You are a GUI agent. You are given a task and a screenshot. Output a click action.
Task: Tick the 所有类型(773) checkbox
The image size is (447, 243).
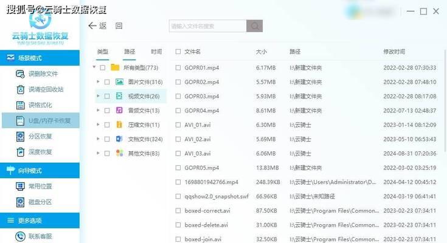pyautogui.click(x=103, y=68)
